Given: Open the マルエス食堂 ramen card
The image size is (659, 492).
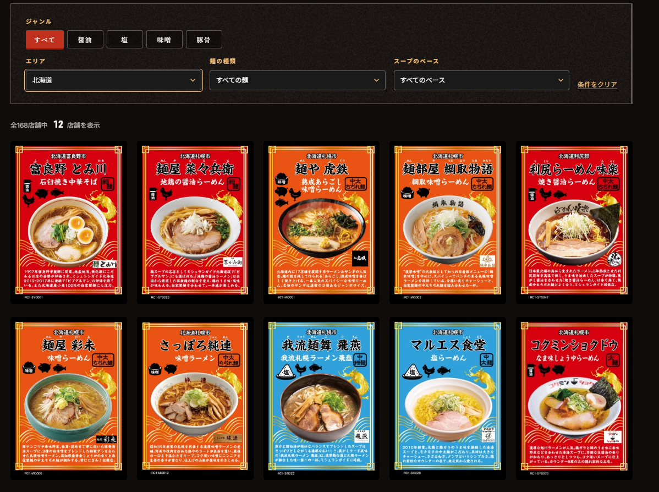Looking at the screenshot, I should 448,398.
